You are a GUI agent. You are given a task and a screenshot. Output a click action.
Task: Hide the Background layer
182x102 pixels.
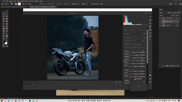click(160, 25)
